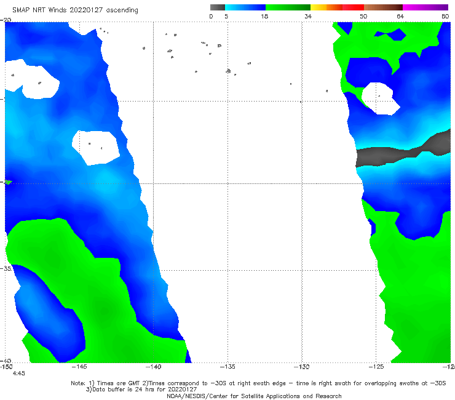The width and height of the screenshot is (455, 400).
Task: Click the "-145" longitude axis label
Action: point(79,367)
